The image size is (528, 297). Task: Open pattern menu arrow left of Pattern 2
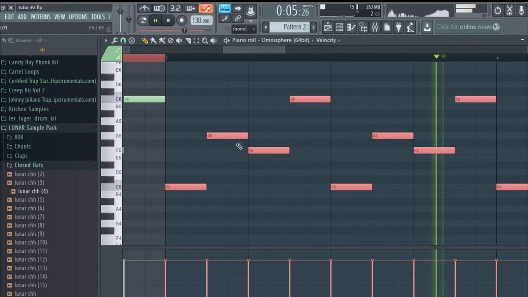tap(266, 27)
